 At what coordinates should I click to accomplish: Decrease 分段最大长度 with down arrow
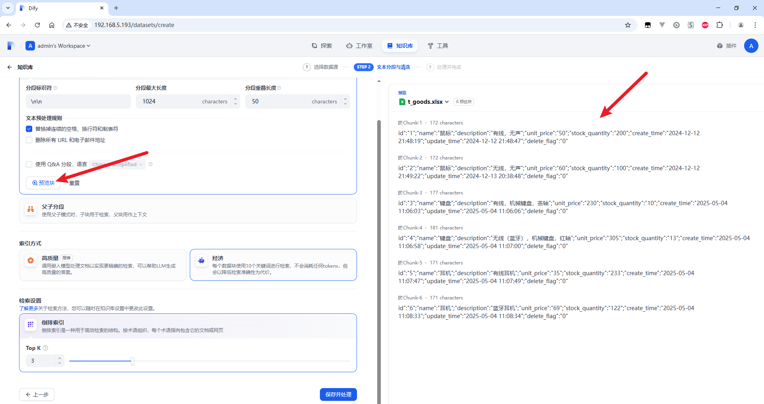236,104
